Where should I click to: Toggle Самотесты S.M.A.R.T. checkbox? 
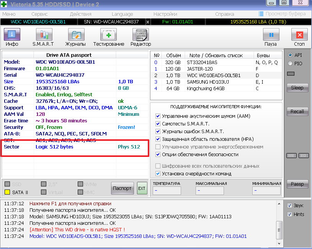(x=158, y=124)
